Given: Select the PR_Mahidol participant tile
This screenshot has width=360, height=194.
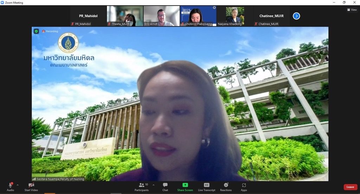Looking at the screenshot, I should pos(88,16).
